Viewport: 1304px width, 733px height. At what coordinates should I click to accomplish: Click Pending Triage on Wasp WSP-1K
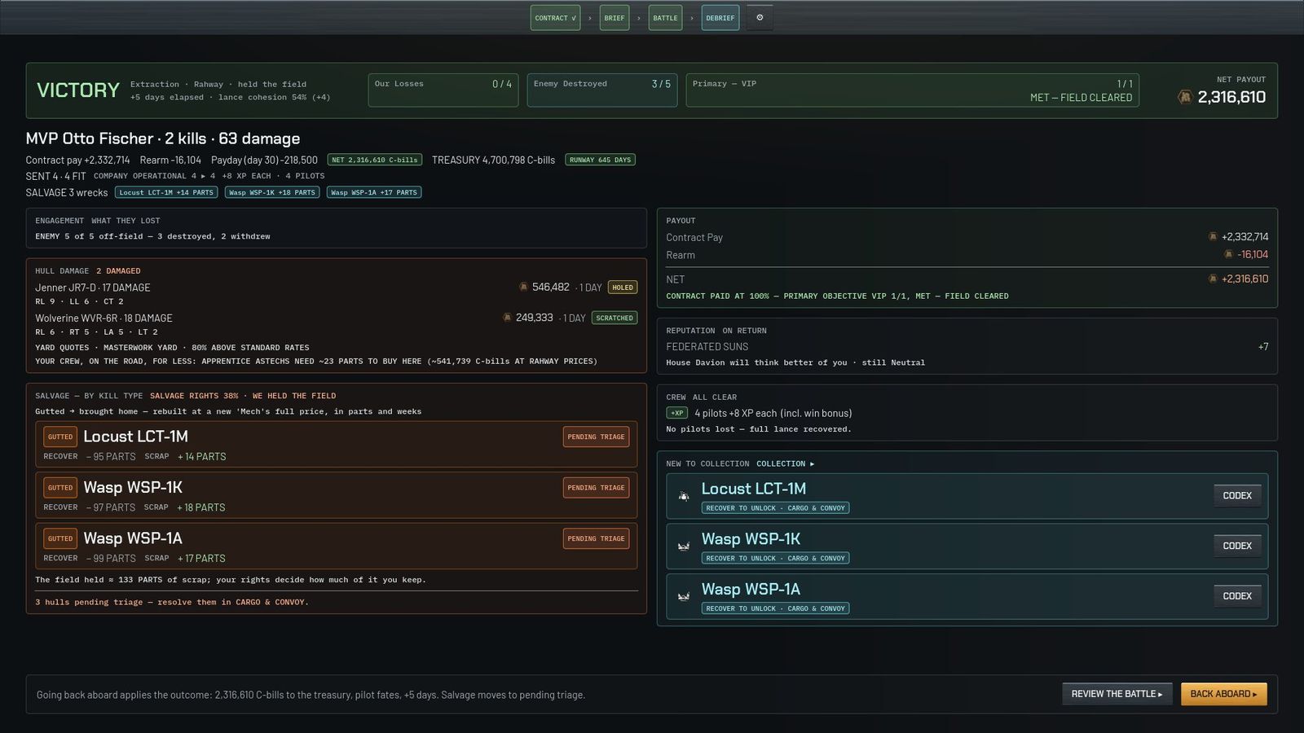tap(596, 488)
